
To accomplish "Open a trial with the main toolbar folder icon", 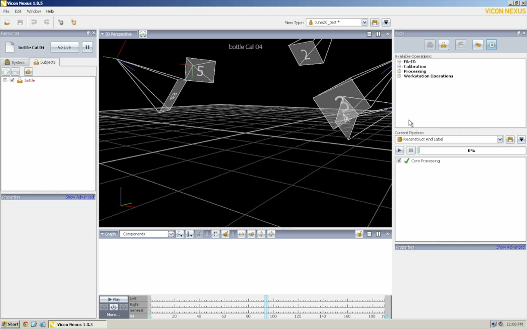I will tap(7, 23).
